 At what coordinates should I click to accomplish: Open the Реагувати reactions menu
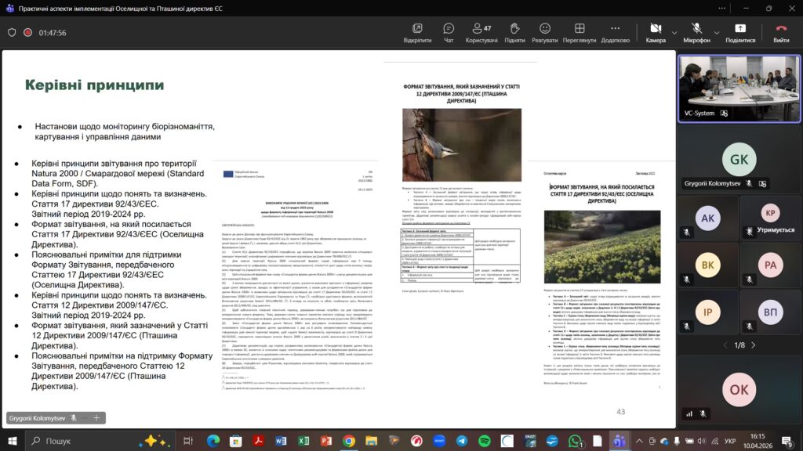(x=544, y=32)
